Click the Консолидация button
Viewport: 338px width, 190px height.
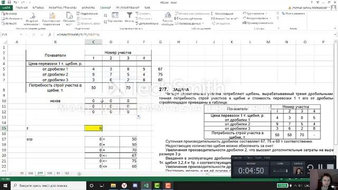(222, 14)
